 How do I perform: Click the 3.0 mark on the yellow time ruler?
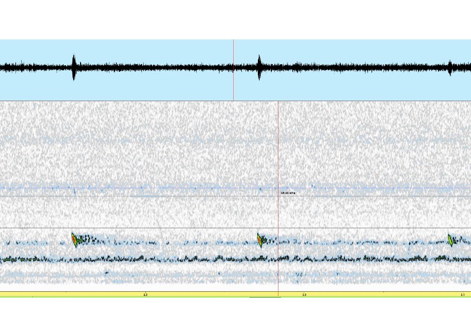pos(304,294)
